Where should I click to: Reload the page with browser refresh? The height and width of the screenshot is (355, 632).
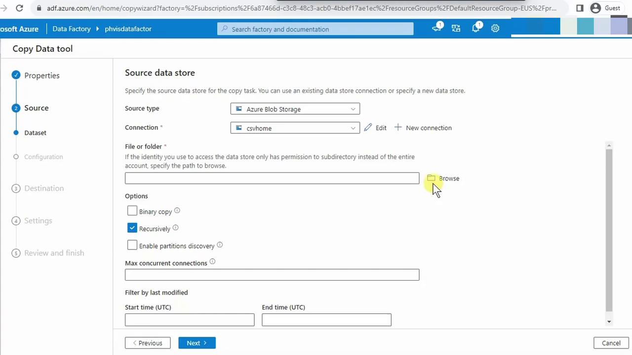click(19, 8)
